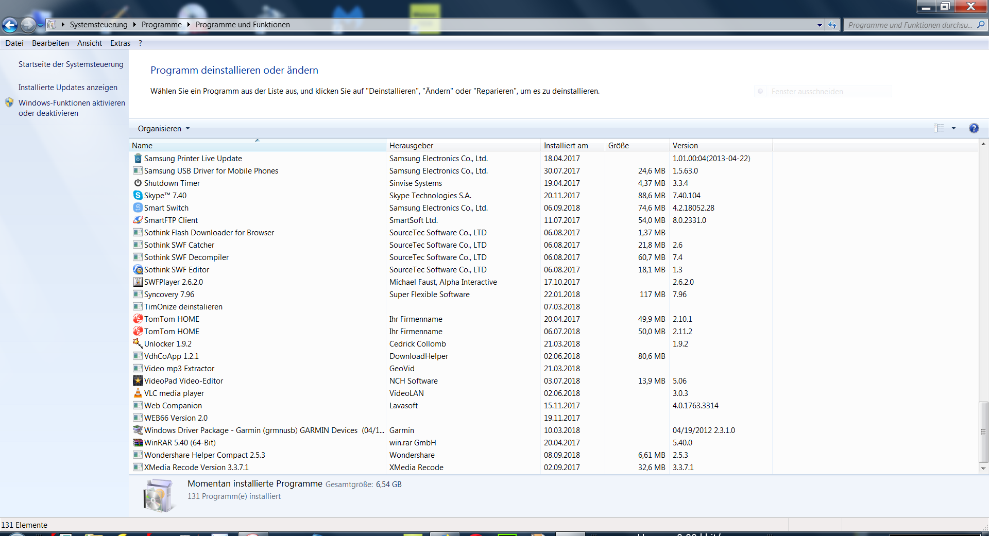Image resolution: width=989 pixels, height=536 pixels.
Task: Open recent pages dropdown beside navigation arrows
Action: (41, 25)
